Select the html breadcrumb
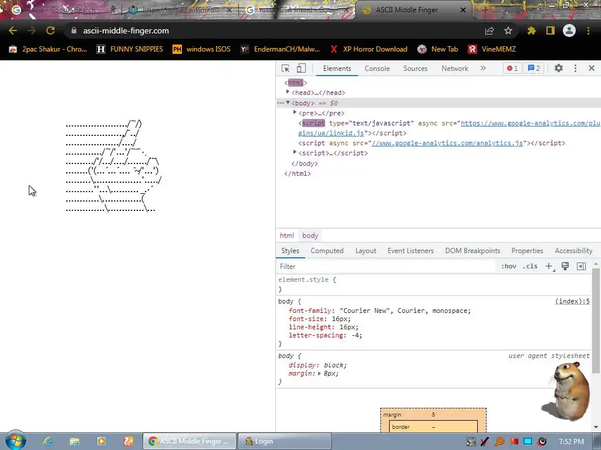Image resolution: width=601 pixels, height=450 pixels. (x=286, y=236)
